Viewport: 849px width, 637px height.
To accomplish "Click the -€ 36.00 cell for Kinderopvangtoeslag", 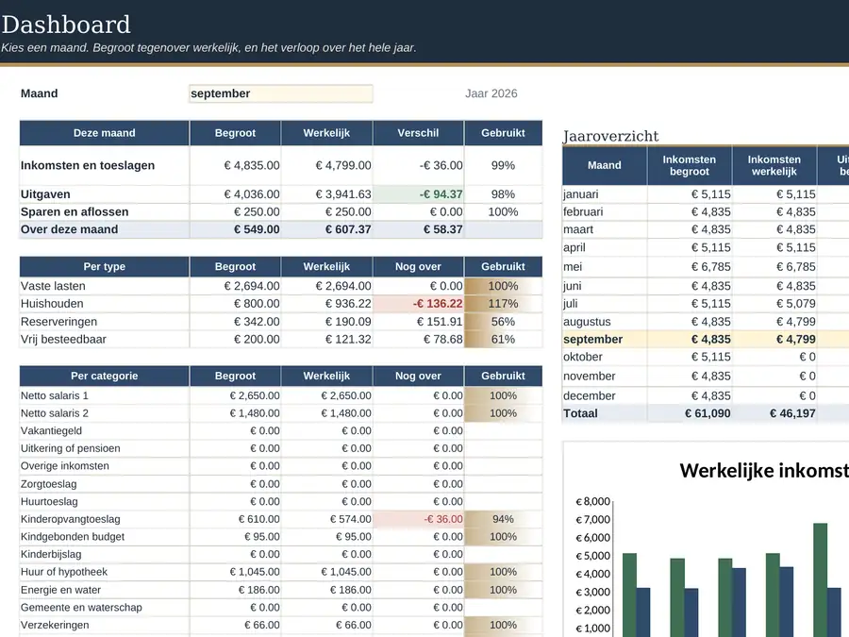I will point(419,519).
